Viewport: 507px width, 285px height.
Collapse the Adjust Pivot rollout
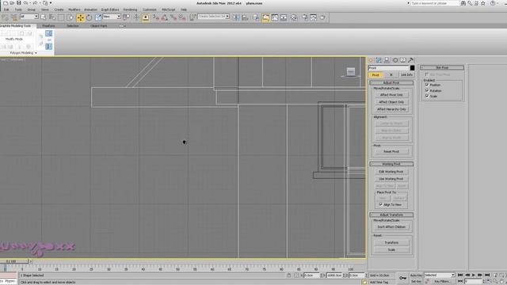(391, 82)
